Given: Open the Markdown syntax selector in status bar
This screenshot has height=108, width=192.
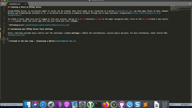Looking at the screenshot, I should 184,104.
